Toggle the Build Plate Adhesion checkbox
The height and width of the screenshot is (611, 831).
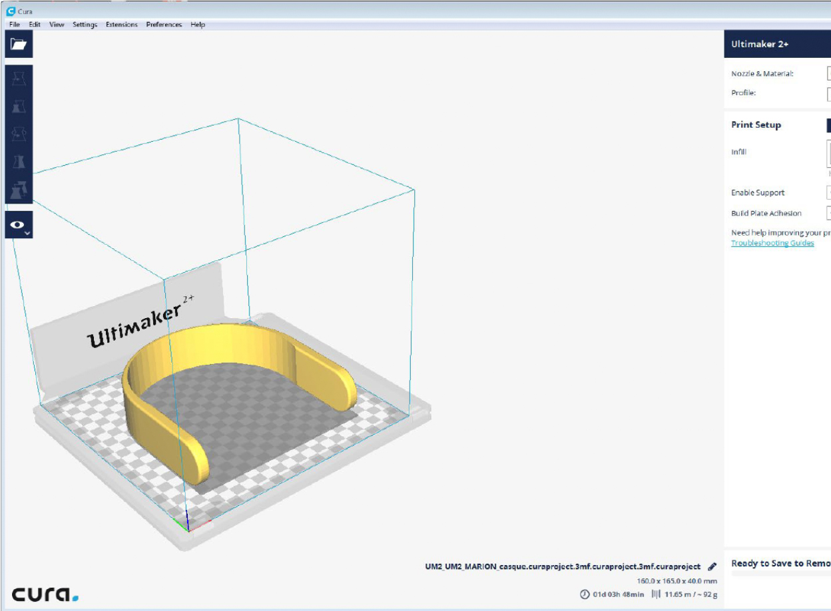pyautogui.click(x=828, y=214)
